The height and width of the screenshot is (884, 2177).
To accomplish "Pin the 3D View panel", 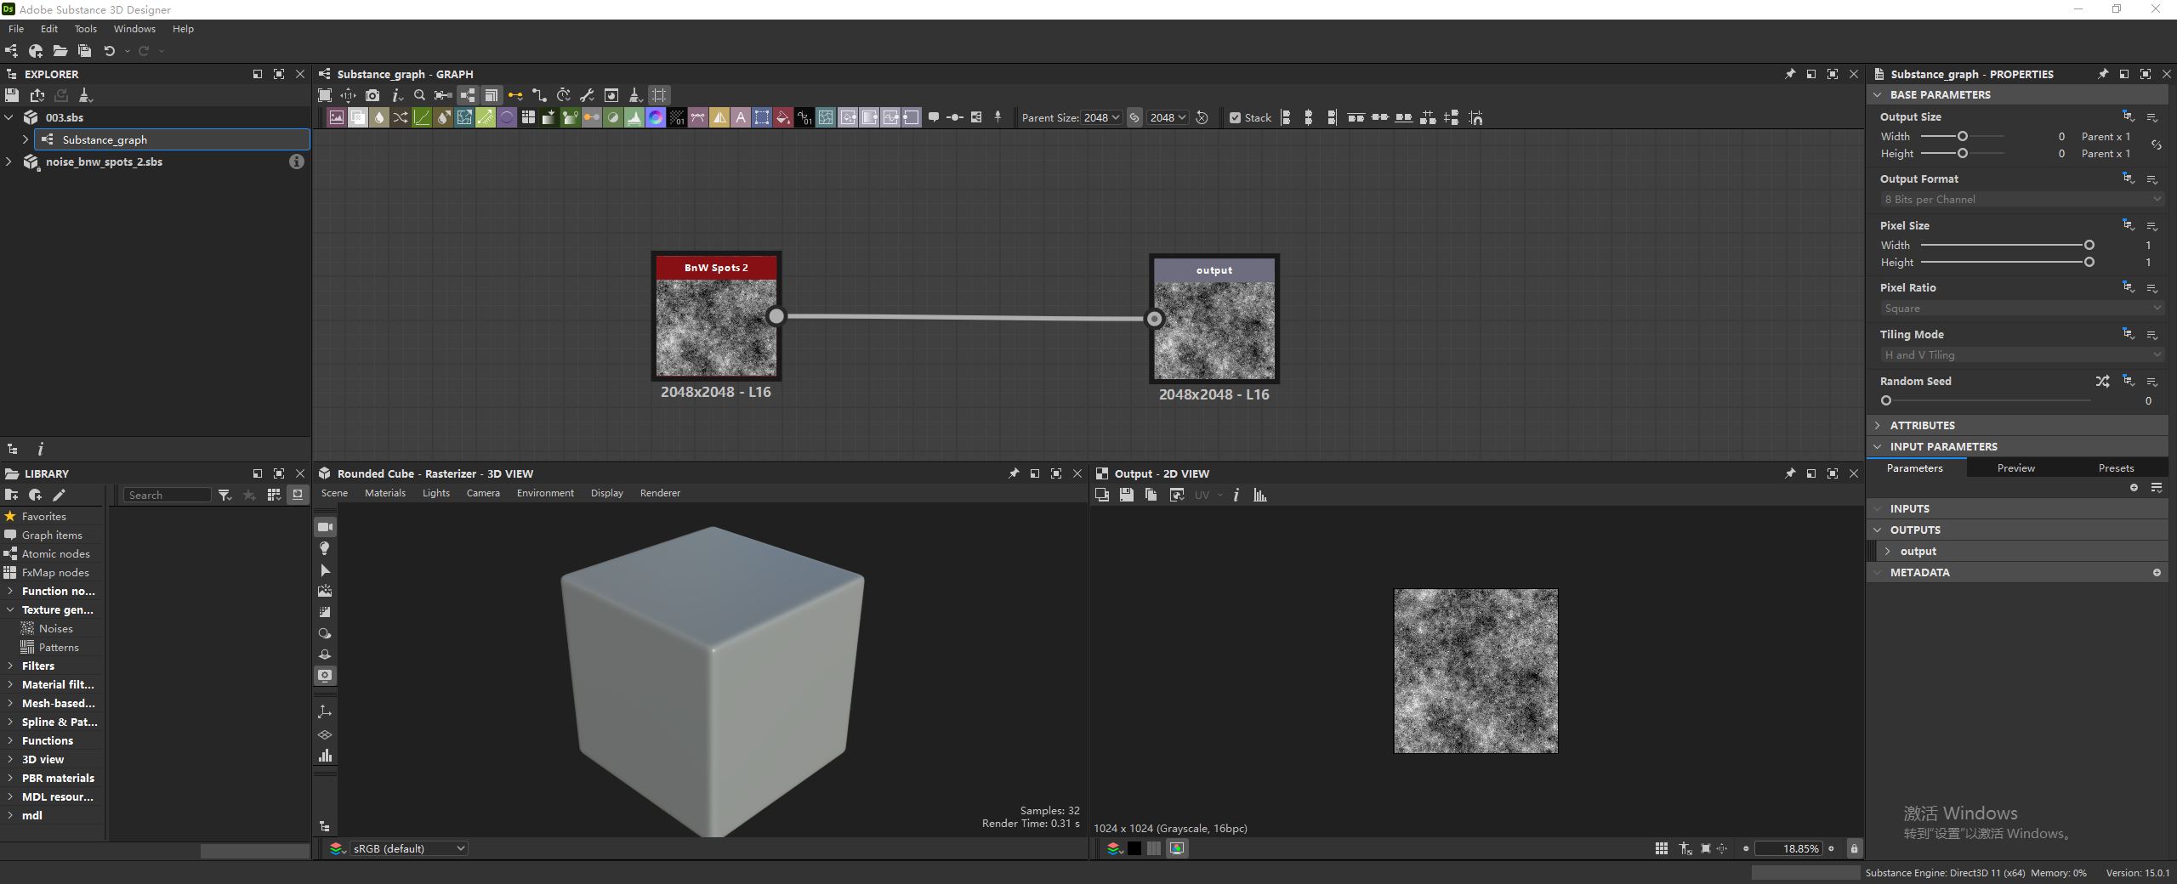I will click(x=1014, y=473).
